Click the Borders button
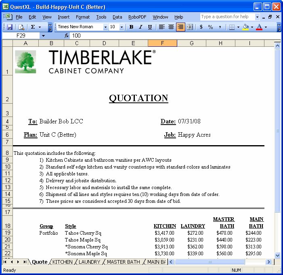 (x=232, y=27)
